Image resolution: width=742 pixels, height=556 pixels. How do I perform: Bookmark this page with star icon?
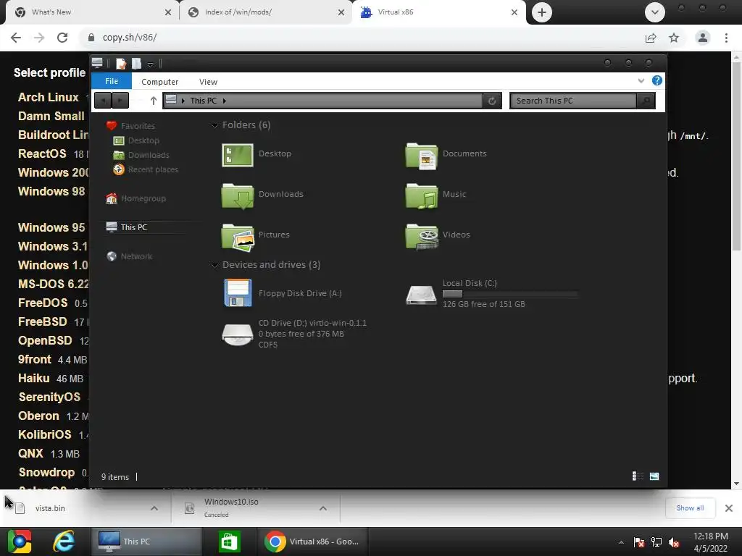point(674,38)
